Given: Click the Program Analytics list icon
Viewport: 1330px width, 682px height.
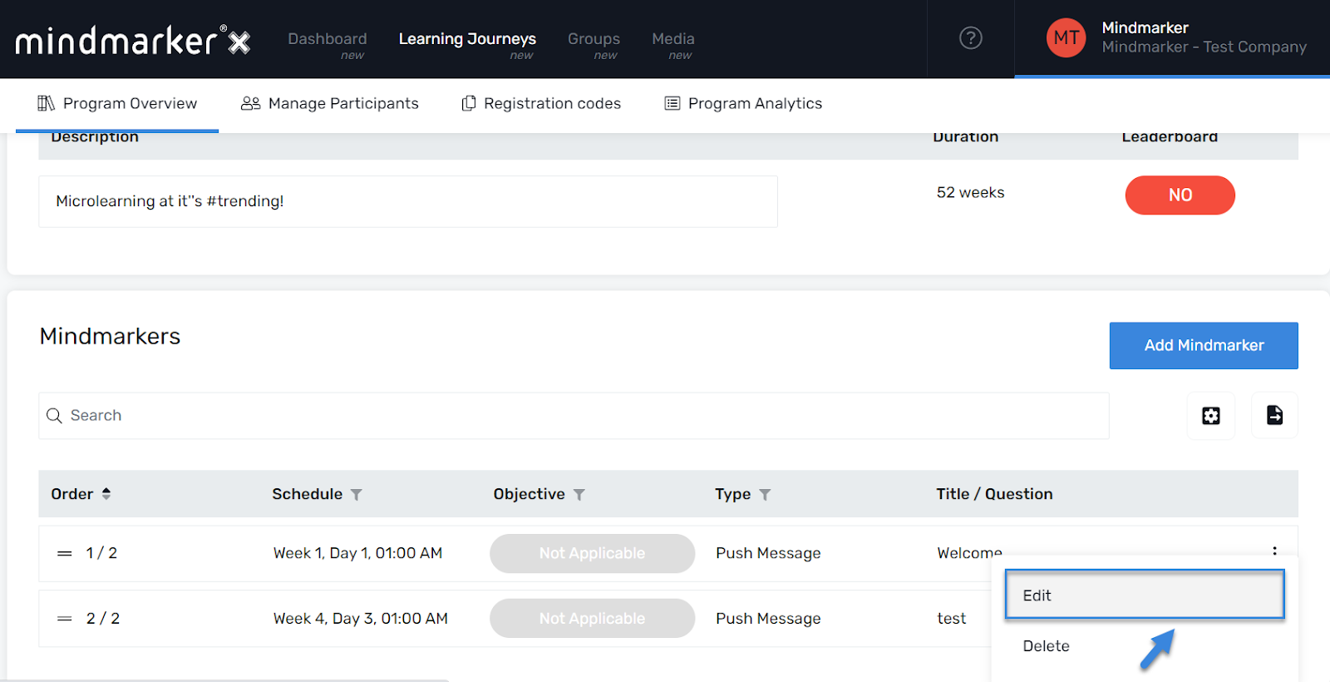Looking at the screenshot, I should coord(672,103).
